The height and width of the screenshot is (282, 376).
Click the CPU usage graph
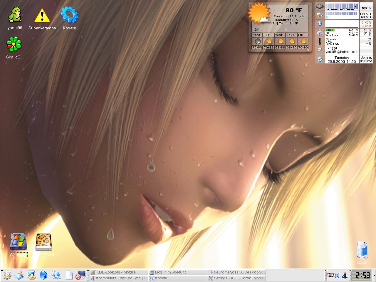[x=342, y=6]
